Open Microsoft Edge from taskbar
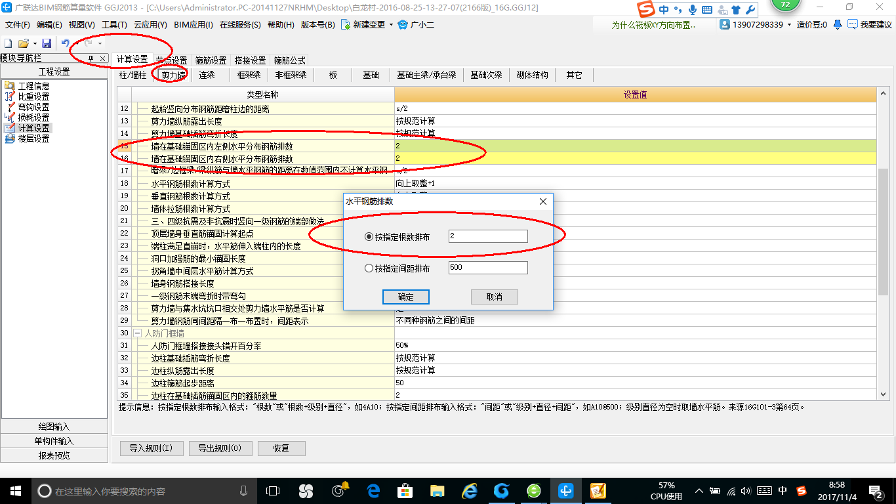 coord(373,490)
